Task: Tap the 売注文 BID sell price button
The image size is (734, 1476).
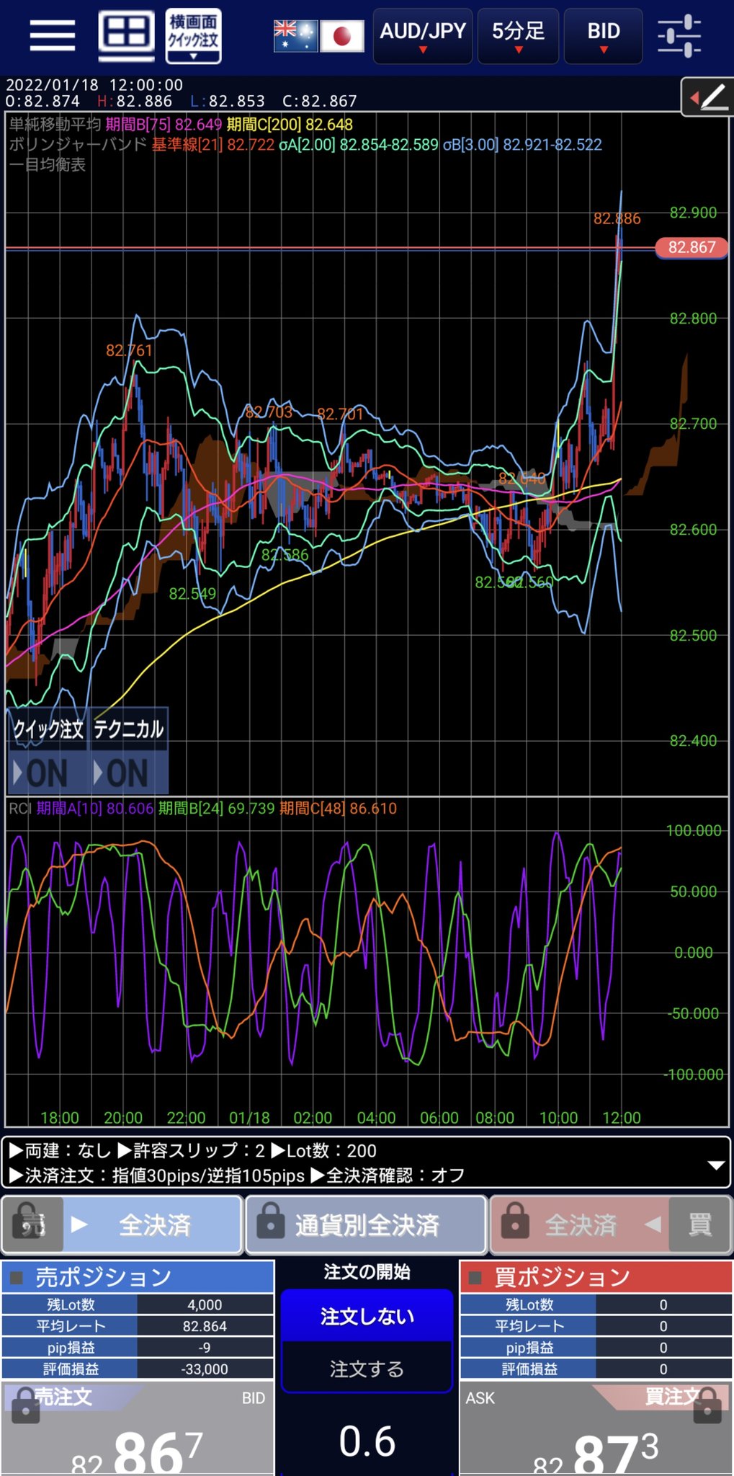Action: pyautogui.click(x=137, y=1429)
